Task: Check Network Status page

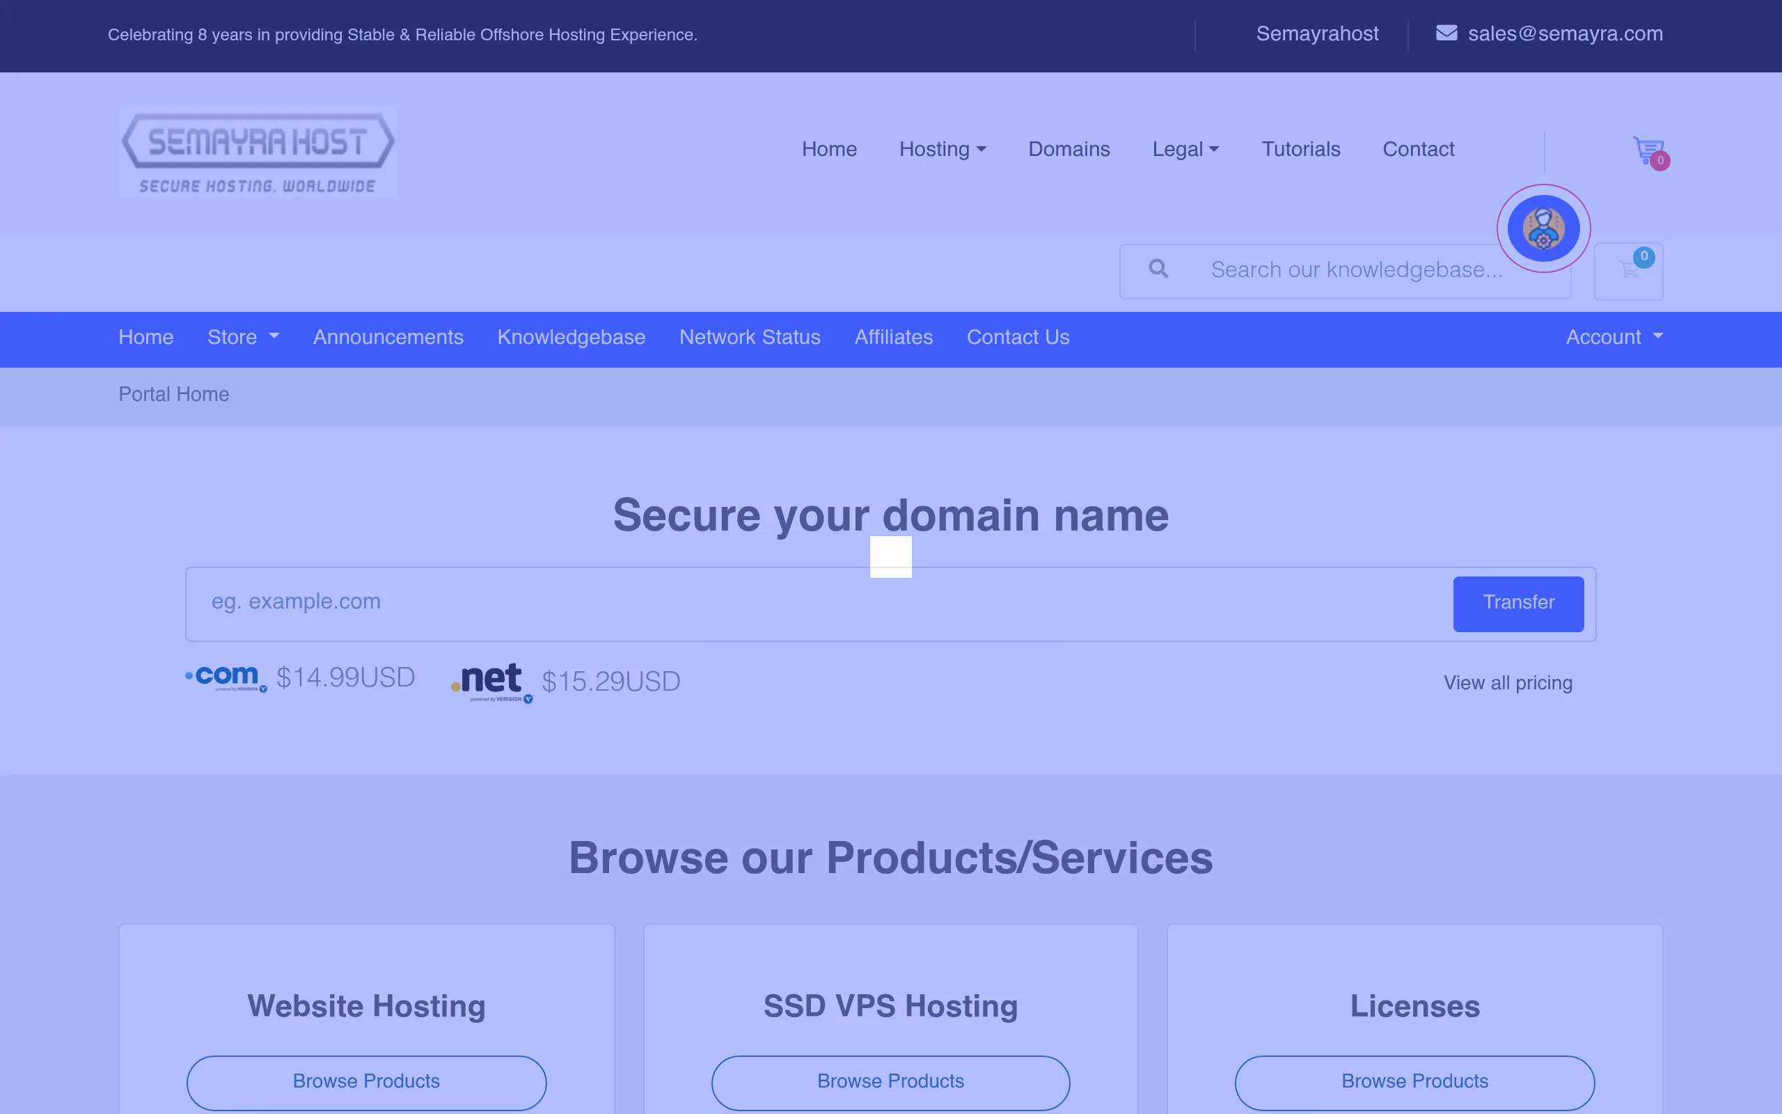Action: point(750,338)
